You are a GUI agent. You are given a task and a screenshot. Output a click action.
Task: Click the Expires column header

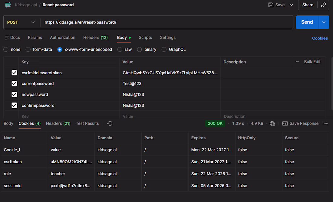[198, 138]
